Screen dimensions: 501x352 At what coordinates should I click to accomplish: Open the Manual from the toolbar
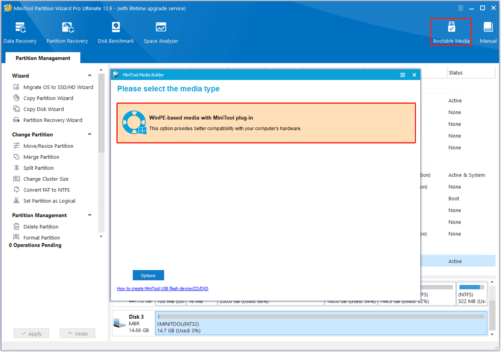(488, 32)
